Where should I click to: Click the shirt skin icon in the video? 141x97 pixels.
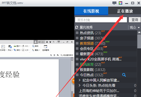50,42
